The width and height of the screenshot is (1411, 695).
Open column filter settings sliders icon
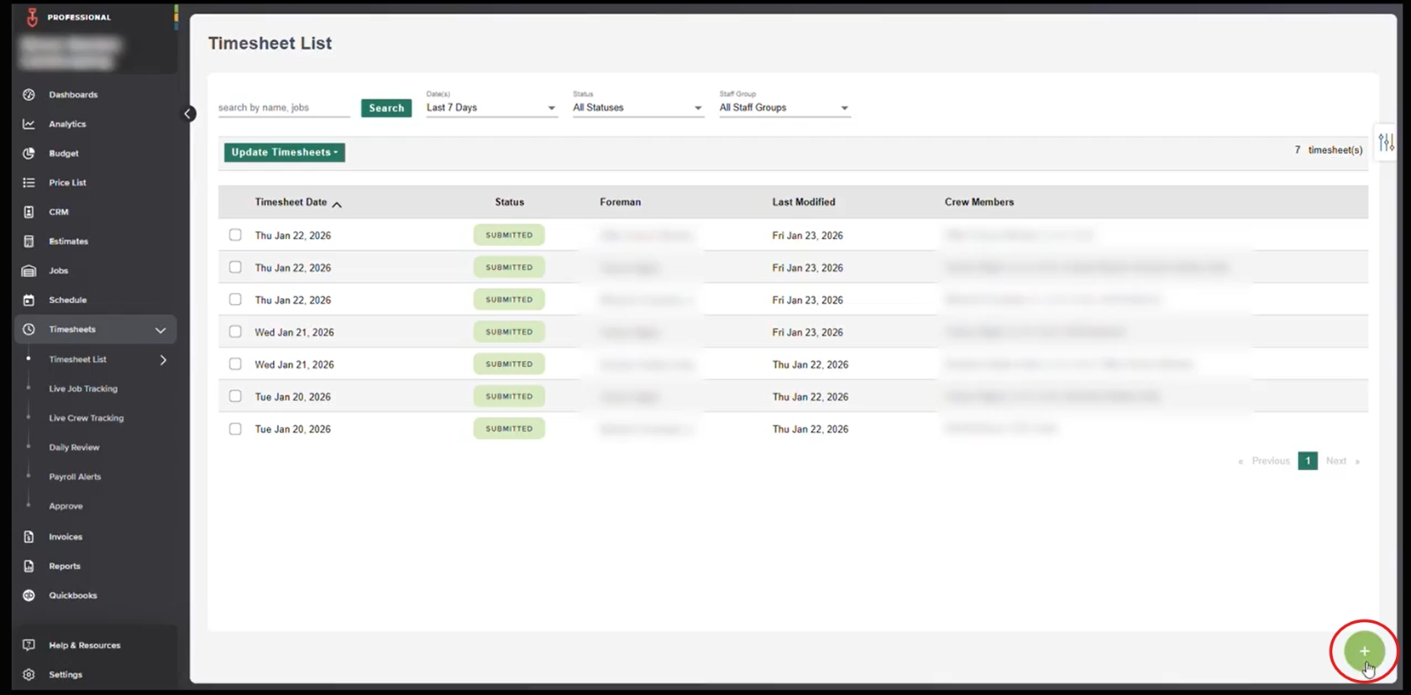[1386, 143]
